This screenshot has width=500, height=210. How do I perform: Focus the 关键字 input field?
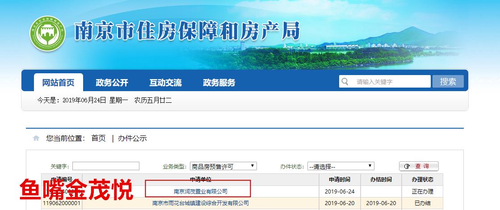tap(106, 166)
